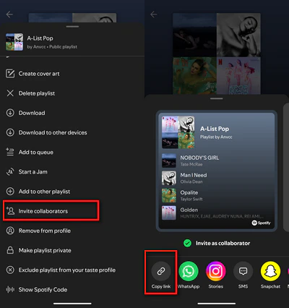
Task: Tap Playlist by Anvcc in share card
Action: pos(216,137)
